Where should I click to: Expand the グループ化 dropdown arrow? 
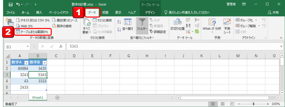(256, 20)
